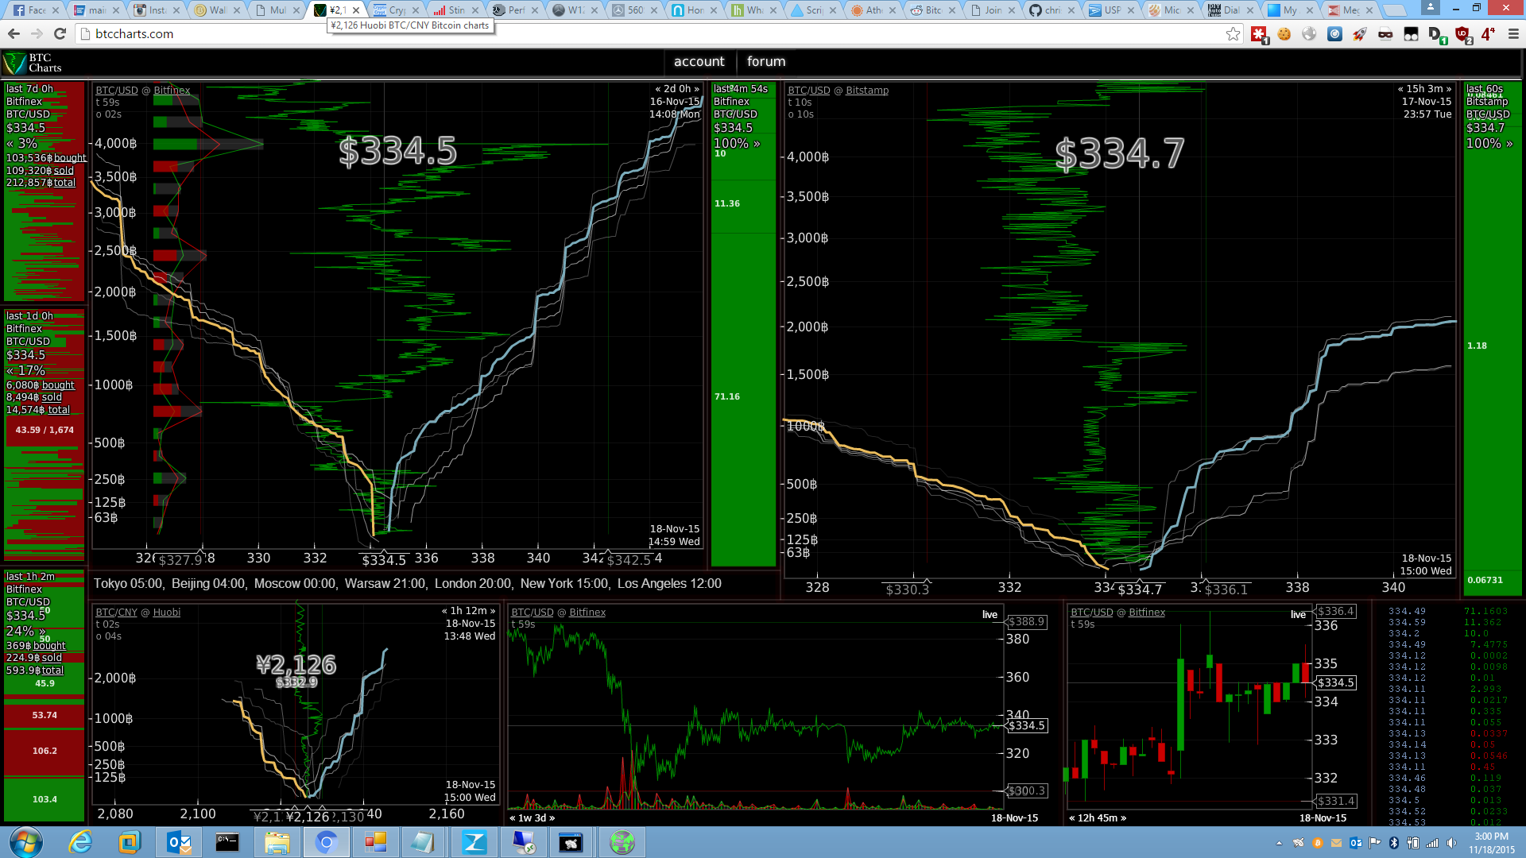Click the 103,536฿ bought link
Viewport: 1526px width, 858px height.
[46, 158]
